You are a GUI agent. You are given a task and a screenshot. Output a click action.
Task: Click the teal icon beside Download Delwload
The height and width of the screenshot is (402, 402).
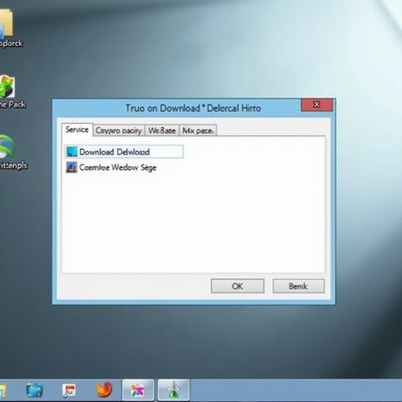(x=72, y=152)
